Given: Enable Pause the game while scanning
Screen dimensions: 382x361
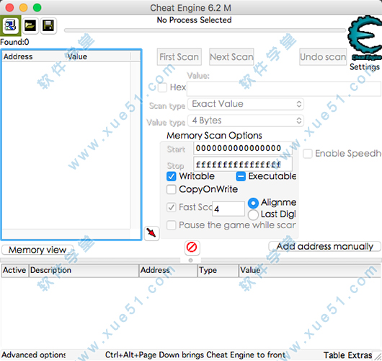Looking at the screenshot, I should [172, 225].
